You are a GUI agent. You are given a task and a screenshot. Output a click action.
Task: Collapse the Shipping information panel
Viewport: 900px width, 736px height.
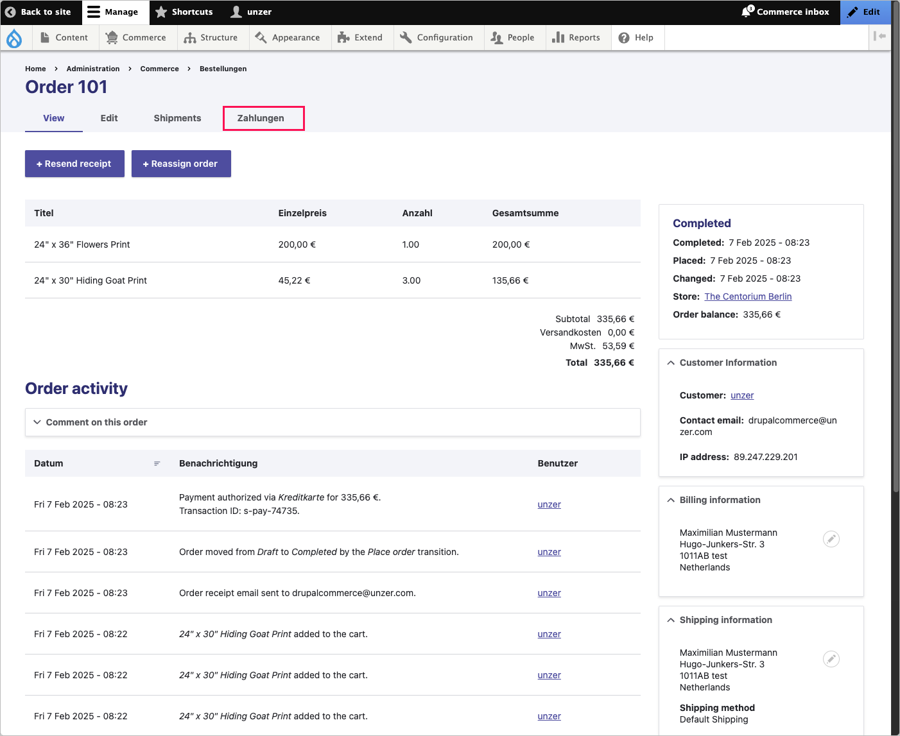click(725, 620)
